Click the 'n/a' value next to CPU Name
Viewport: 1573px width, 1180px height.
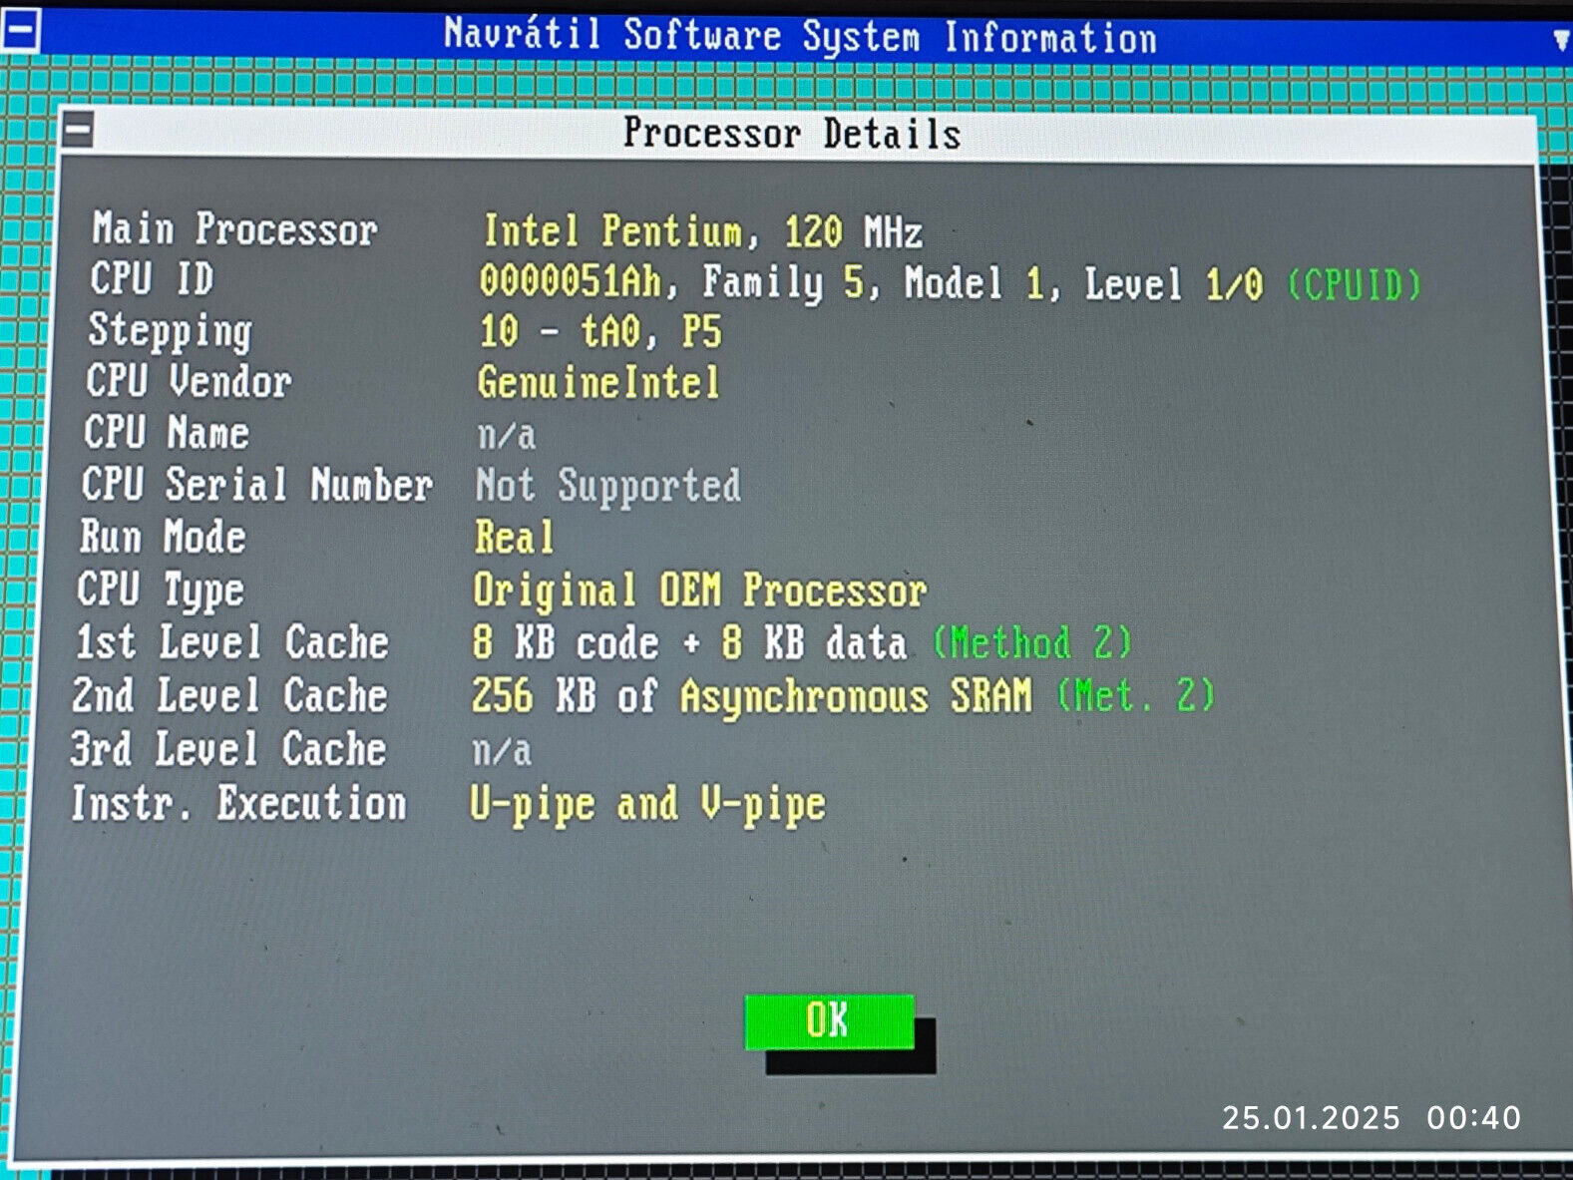click(506, 435)
